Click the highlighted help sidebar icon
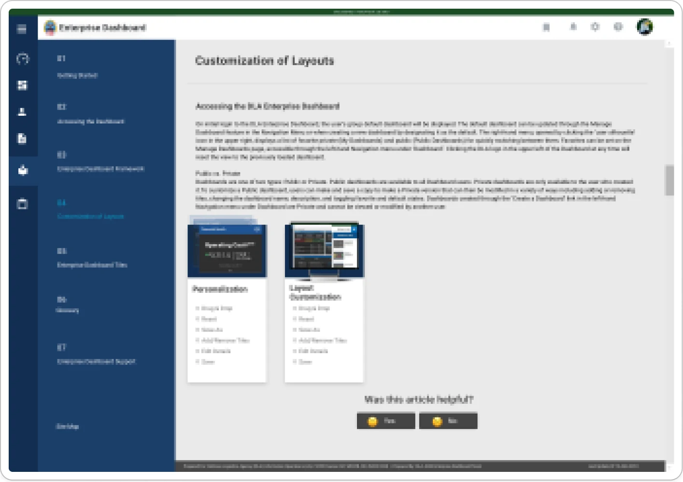Screen dimensions: 683x482 (23, 170)
